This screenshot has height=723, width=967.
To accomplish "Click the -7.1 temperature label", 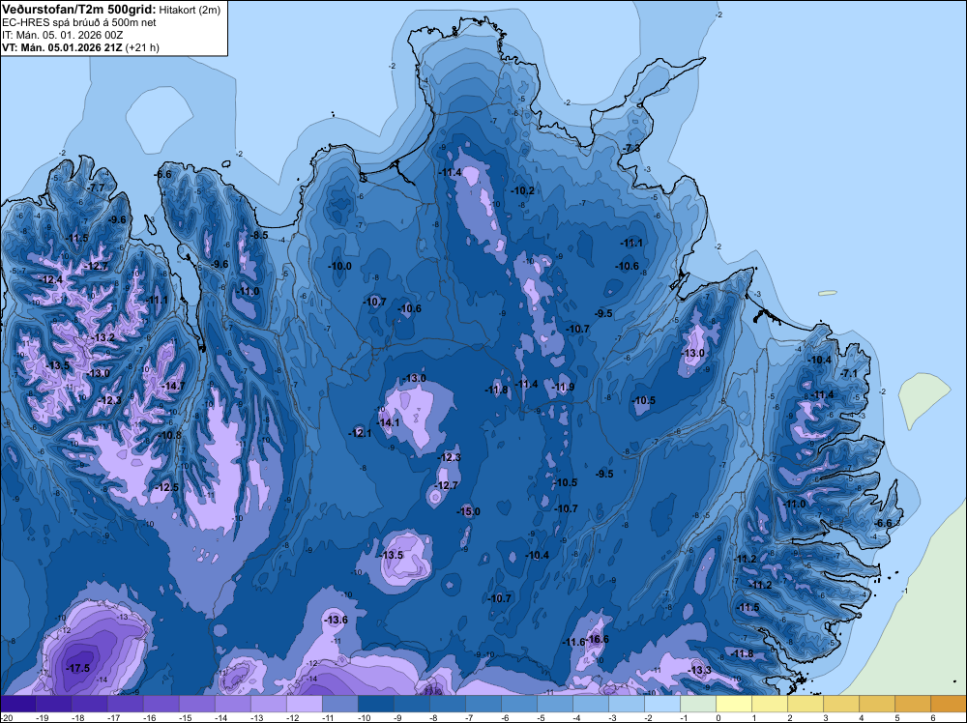I will click(849, 373).
